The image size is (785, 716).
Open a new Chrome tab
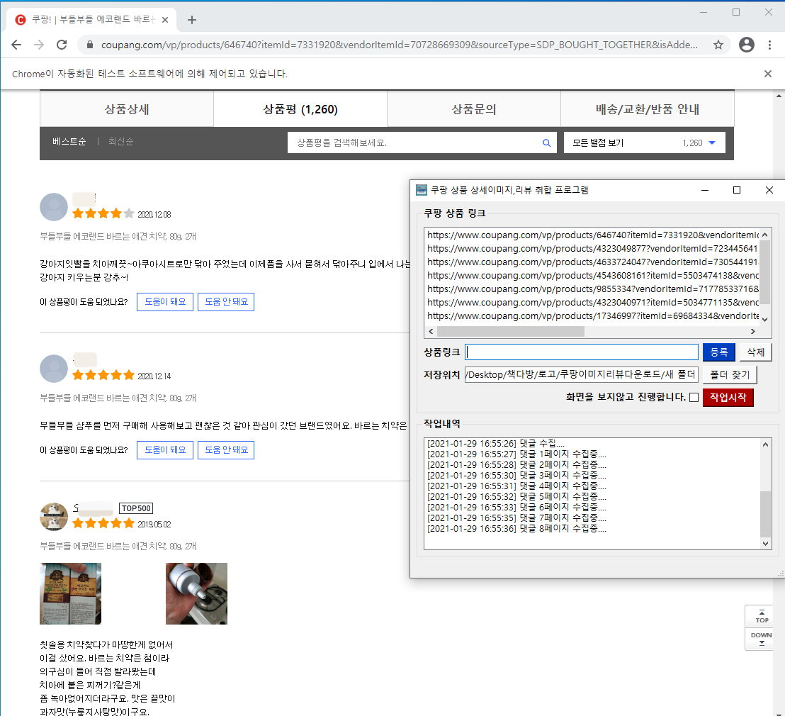(x=192, y=20)
